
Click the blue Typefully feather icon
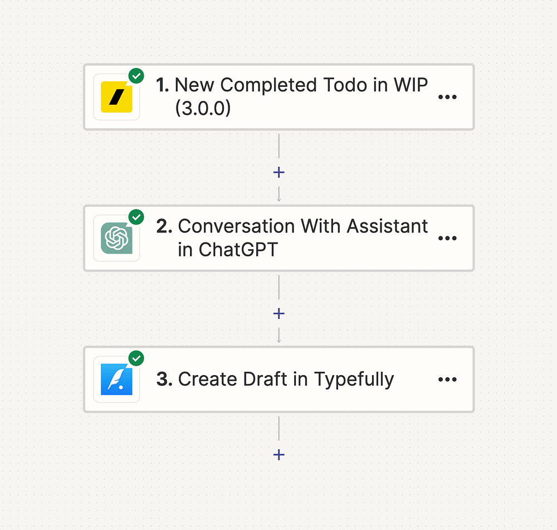(116, 380)
